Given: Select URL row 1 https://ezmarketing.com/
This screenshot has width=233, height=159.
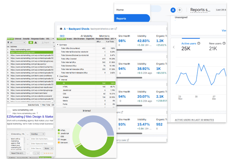Looking at the screenshot, I should click(30, 49).
